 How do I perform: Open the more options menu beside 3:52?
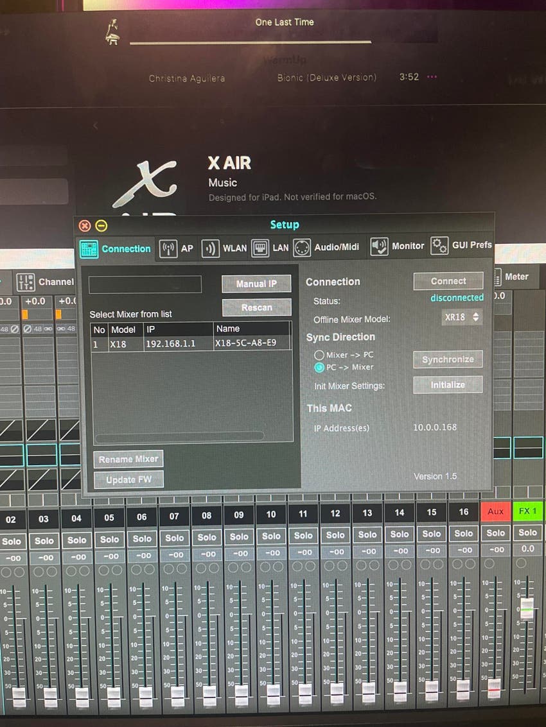[432, 76]
